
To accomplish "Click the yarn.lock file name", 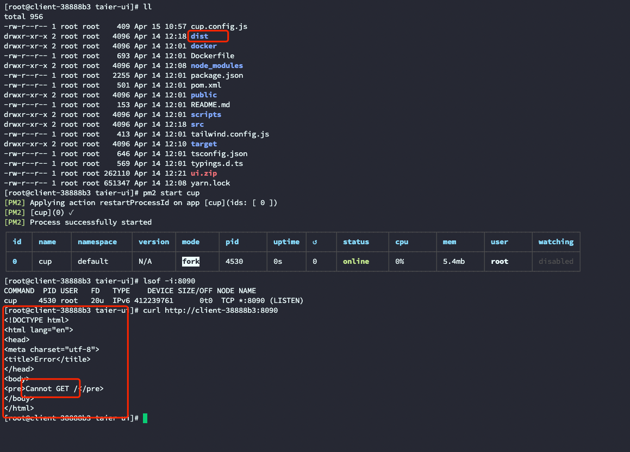I will click(210, 183).
